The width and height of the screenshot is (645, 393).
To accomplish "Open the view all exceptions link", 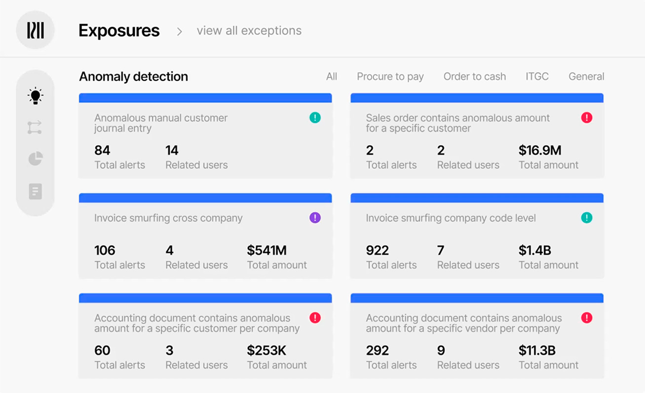I will (x=249, y=31).
